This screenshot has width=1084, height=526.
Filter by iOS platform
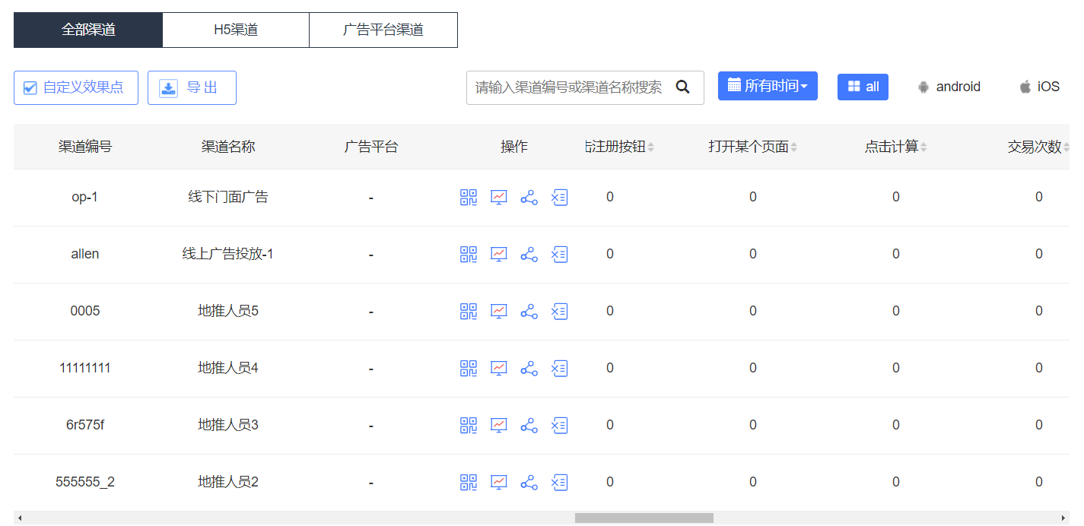point(1039,87)
